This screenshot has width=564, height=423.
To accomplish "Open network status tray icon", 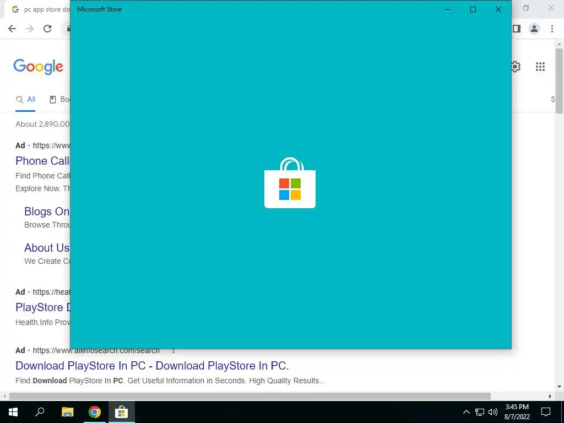I will (x=480, y=412).
